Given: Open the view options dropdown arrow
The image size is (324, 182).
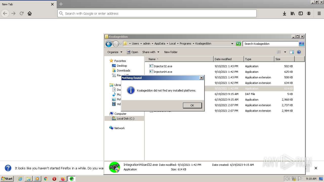Looking at the screenshot, I should click(x=285, y=52).
